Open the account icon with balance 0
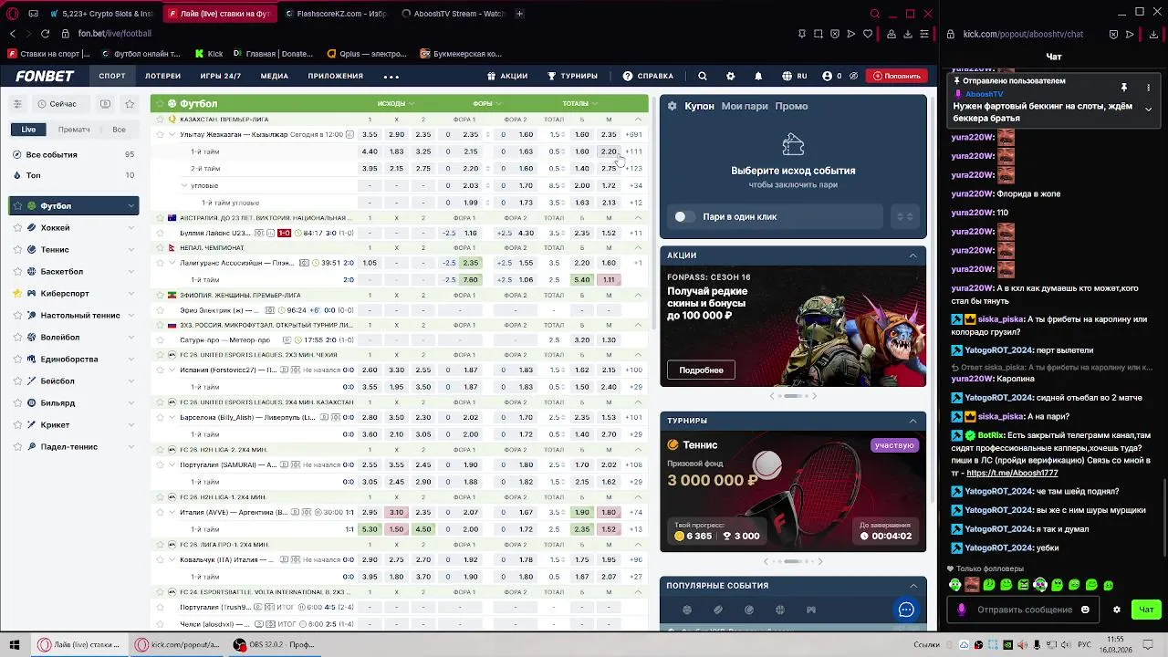 (831, 76)
